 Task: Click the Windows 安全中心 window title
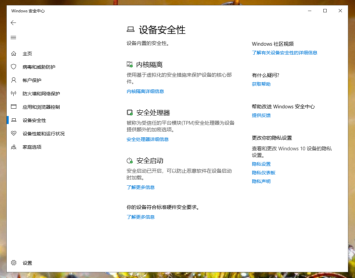click(28, 11)
